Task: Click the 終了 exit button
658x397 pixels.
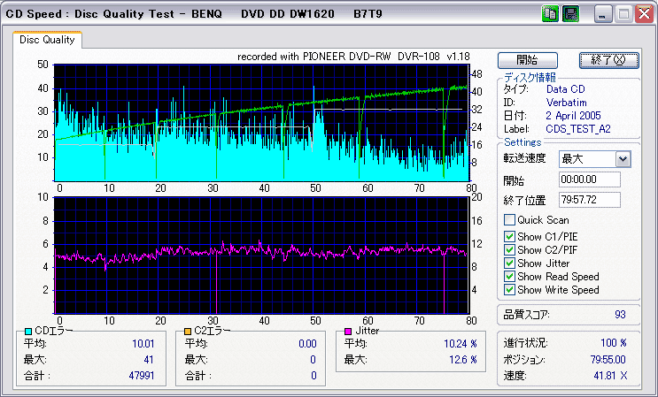Action: point(609,60)
